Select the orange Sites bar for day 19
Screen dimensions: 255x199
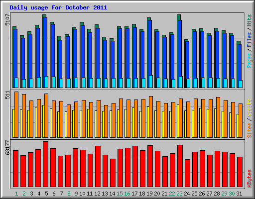(151, 117)
